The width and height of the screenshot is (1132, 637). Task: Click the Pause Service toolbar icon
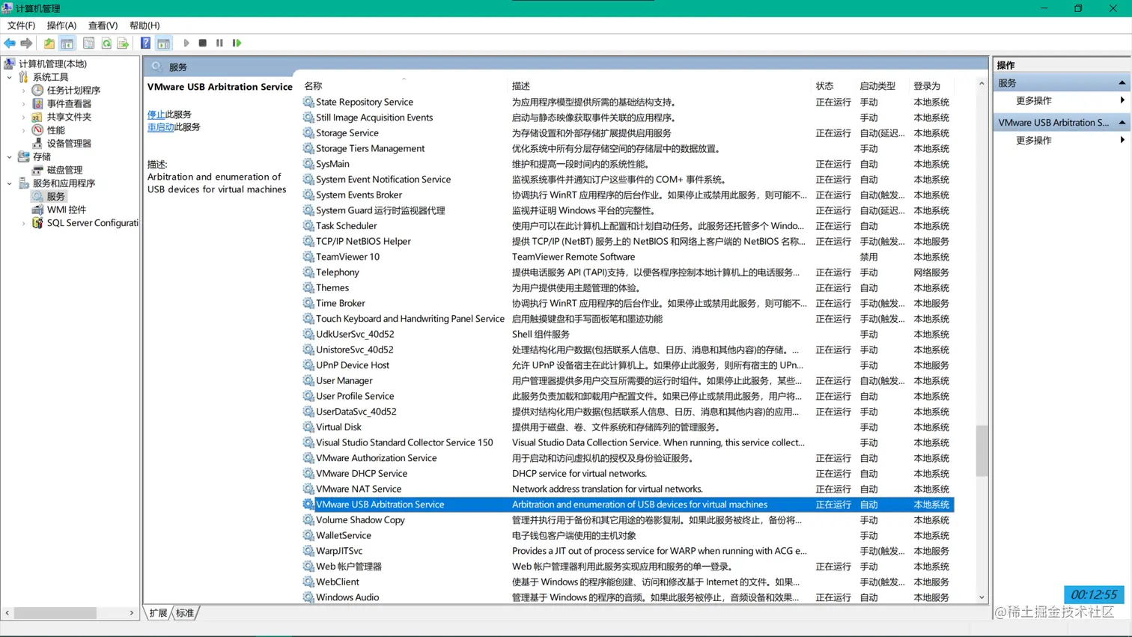tap(219, 43)
